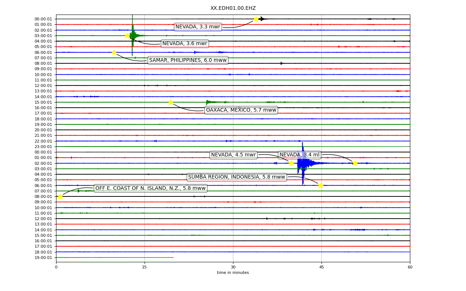Viewport: 466px width, 291px height.
Task: Select the Nevada 4.5 mwr star marker
Action: click(291, 163)
